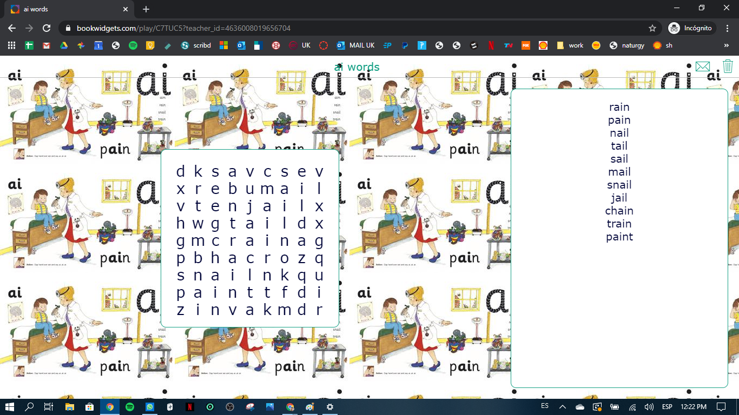
Task: Open File Explorer from the taskbar
Action: pyautogui.click(x=69, y=406)
